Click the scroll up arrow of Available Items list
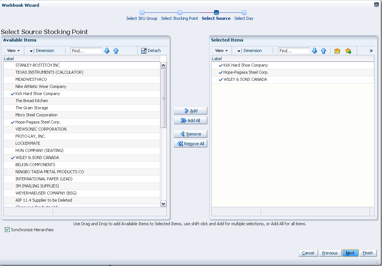 164,65
